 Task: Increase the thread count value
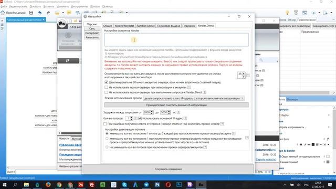click(132, 118)
